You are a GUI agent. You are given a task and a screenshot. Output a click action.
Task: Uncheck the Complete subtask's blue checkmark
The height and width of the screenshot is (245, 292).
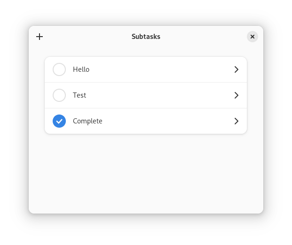coord(59,121)
